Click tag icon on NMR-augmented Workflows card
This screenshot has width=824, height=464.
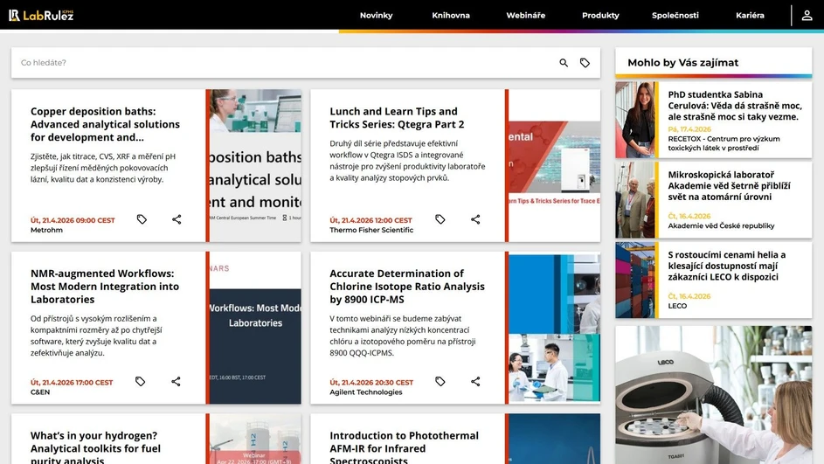[141, 382]
